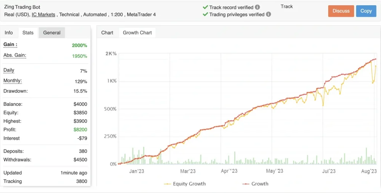Click the info icon beside Trading privileges verified
This screenshot has height=193, width=381.
(x=269, y=14)
